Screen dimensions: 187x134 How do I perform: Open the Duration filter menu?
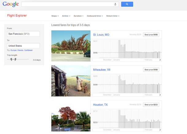[78, 16]
